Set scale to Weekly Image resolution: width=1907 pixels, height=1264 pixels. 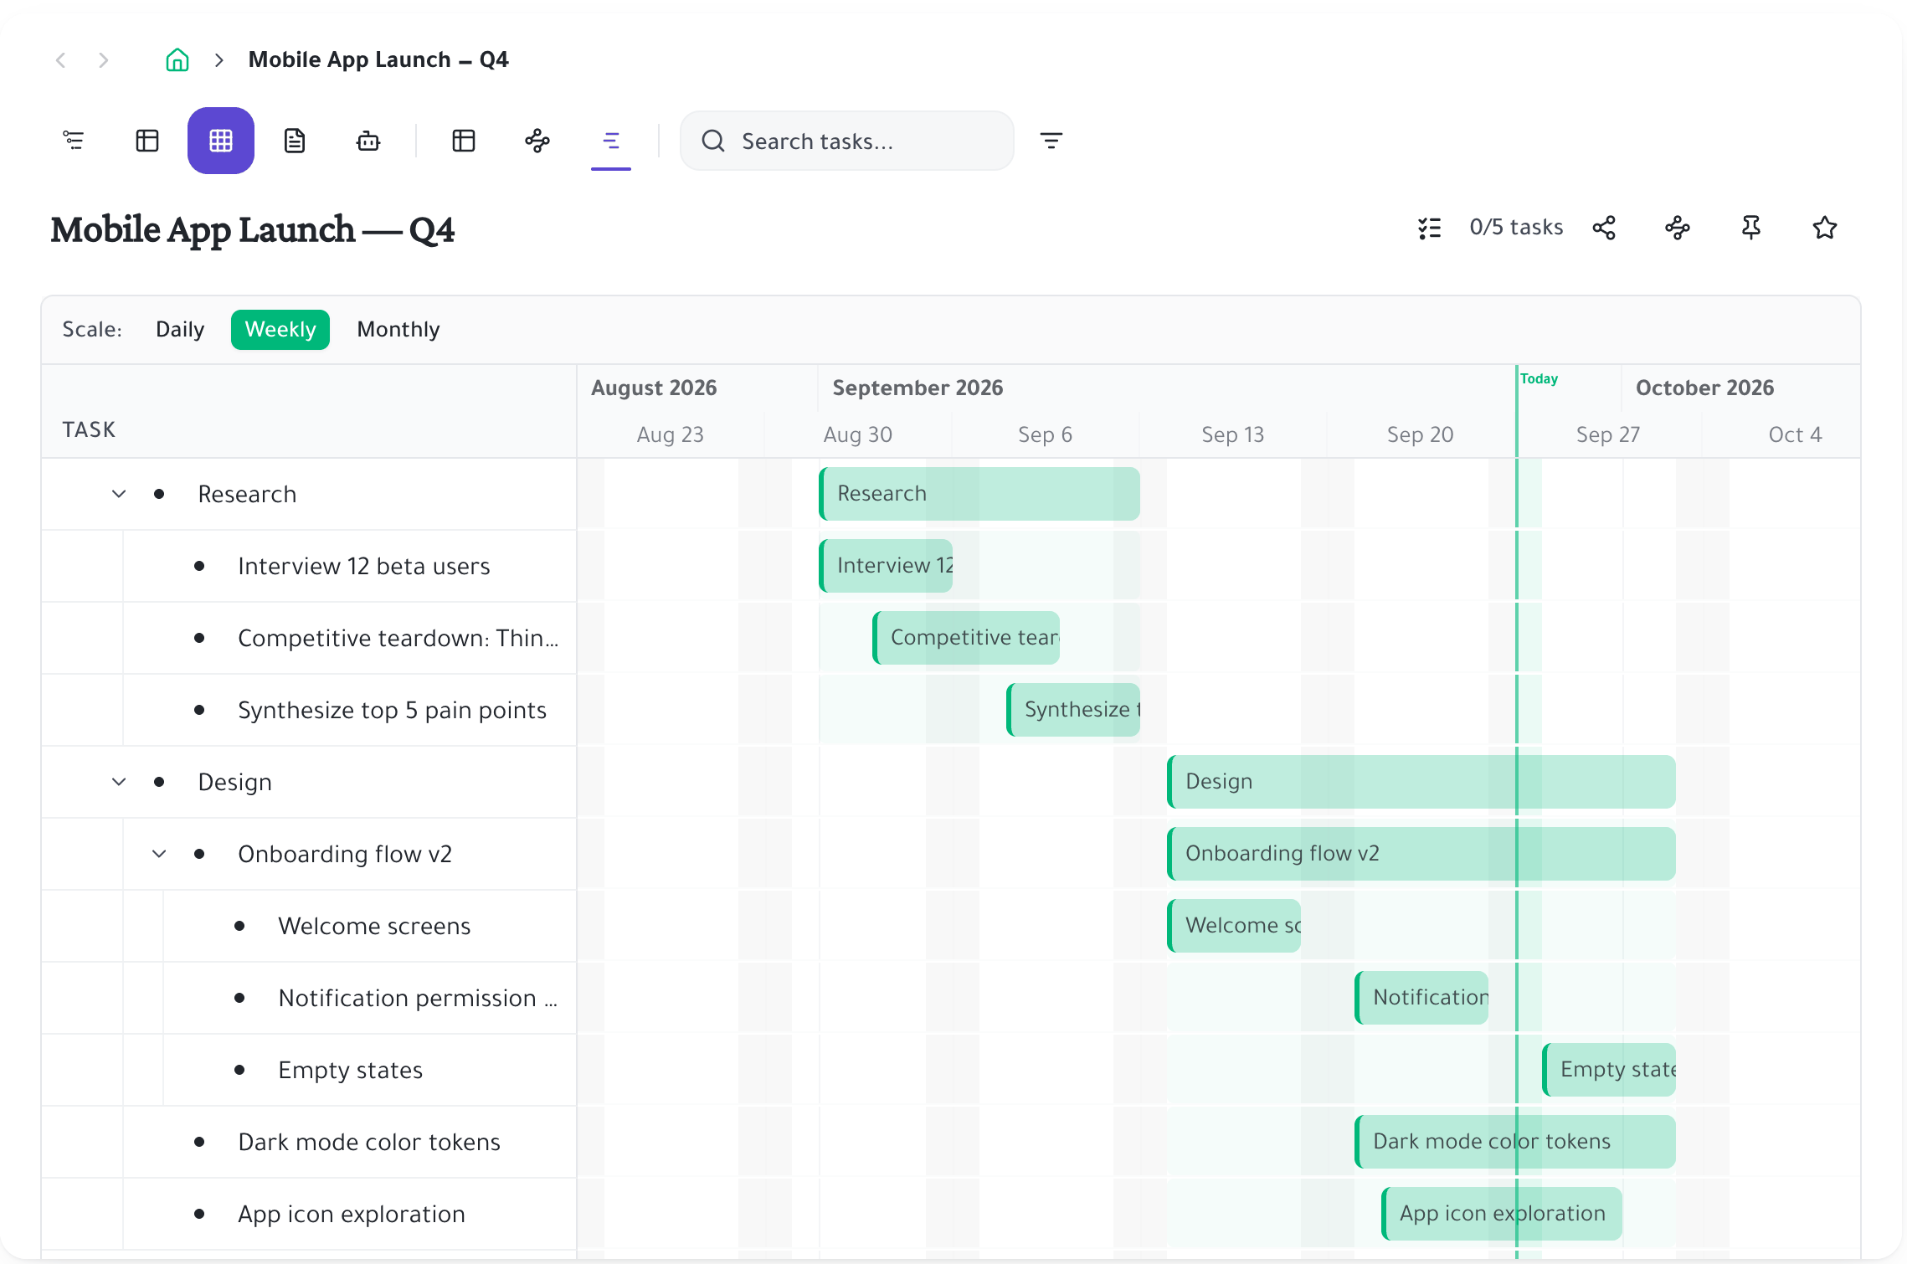click(x=280, y=330)
